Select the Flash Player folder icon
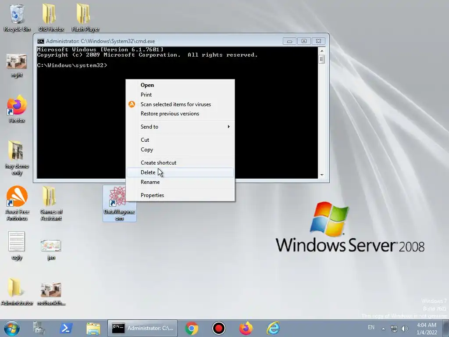Viewport: 449px width, 337px height. pos(85,18)
